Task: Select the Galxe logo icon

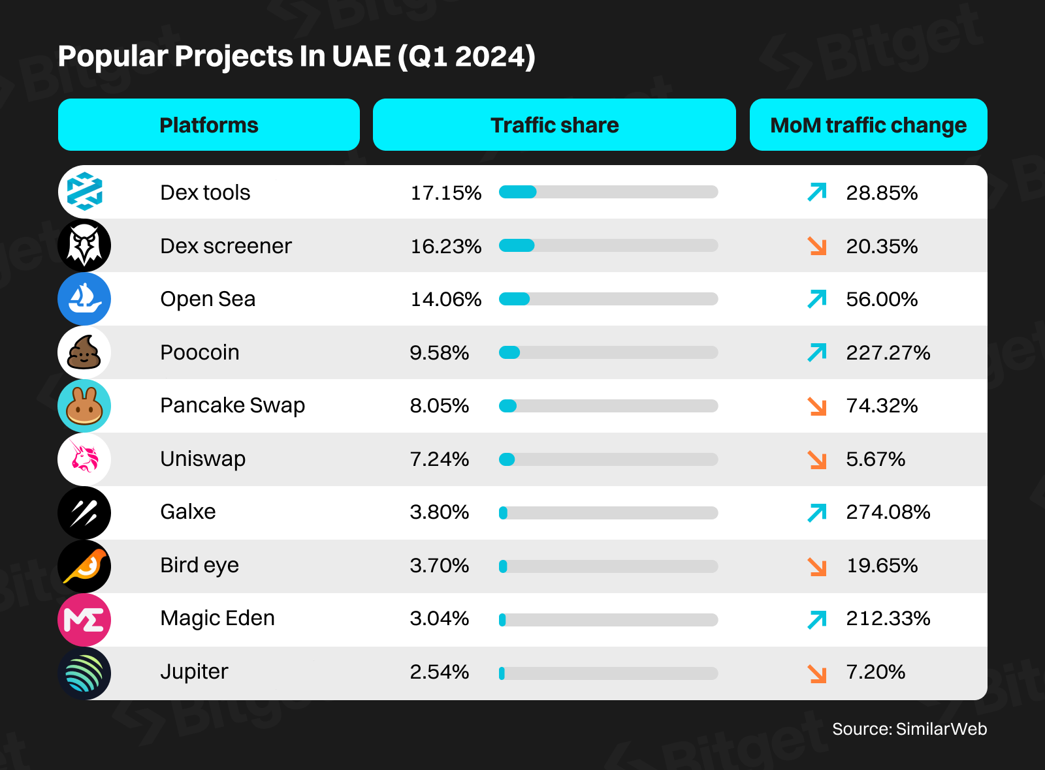Action: tap(84, 512)
